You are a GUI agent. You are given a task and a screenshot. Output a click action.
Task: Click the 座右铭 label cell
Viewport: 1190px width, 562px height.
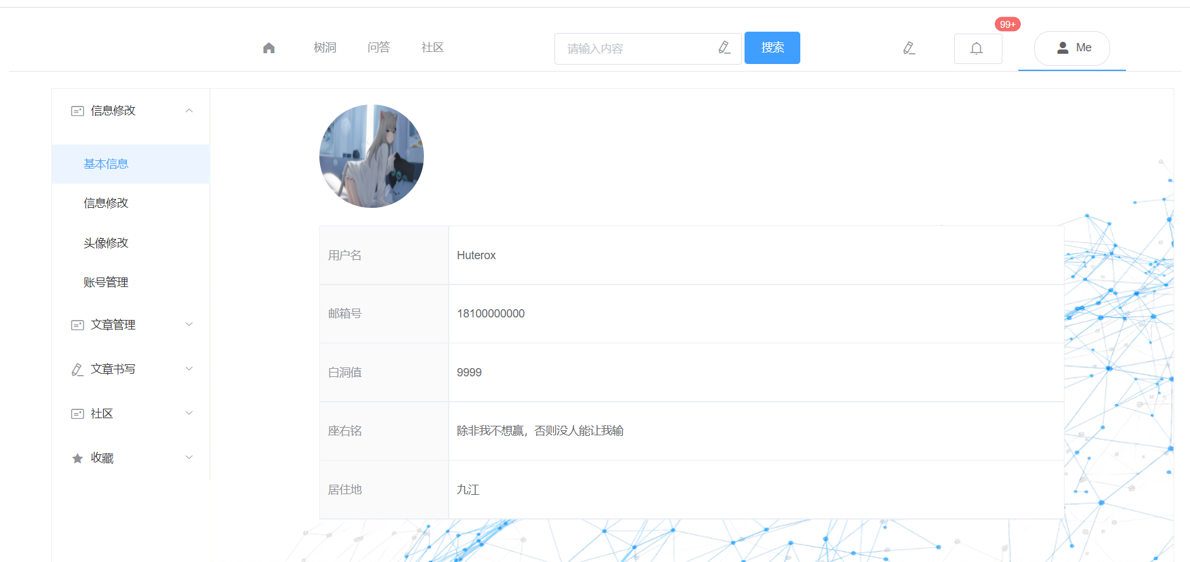click(384, 431)
